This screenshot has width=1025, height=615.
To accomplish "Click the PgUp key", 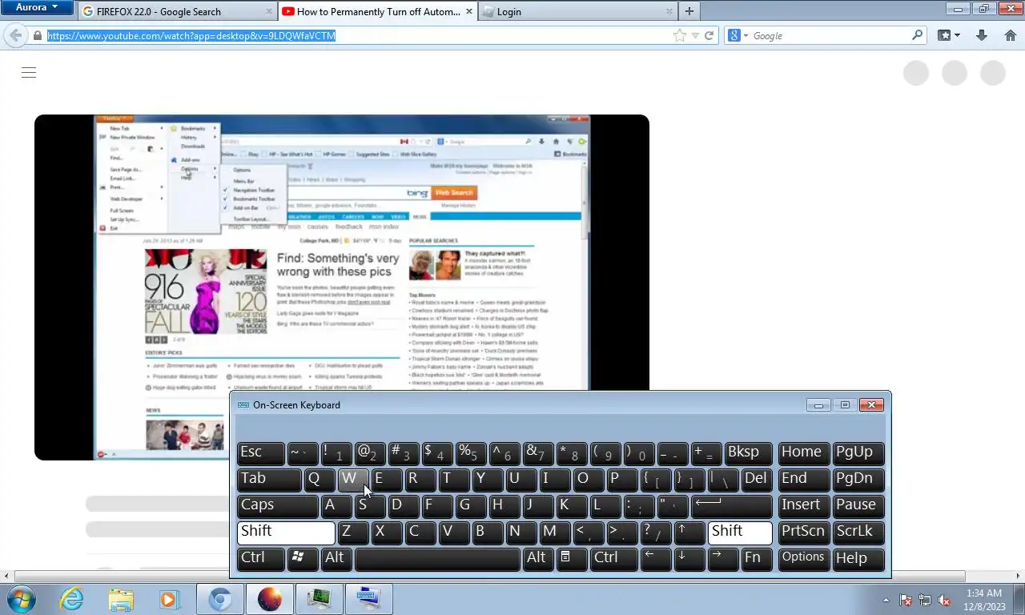I will click(858, 453).
